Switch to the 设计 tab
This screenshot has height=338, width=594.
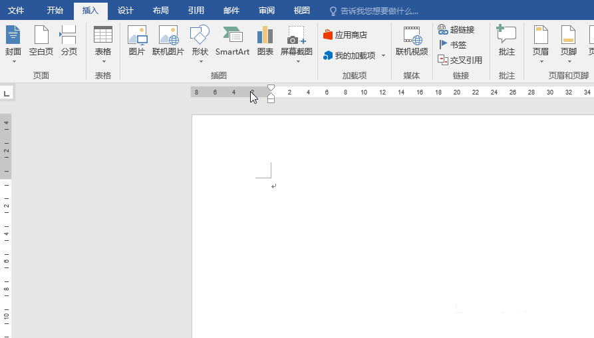[125, 11]
